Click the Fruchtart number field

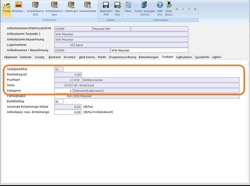[x=63, y=80]
